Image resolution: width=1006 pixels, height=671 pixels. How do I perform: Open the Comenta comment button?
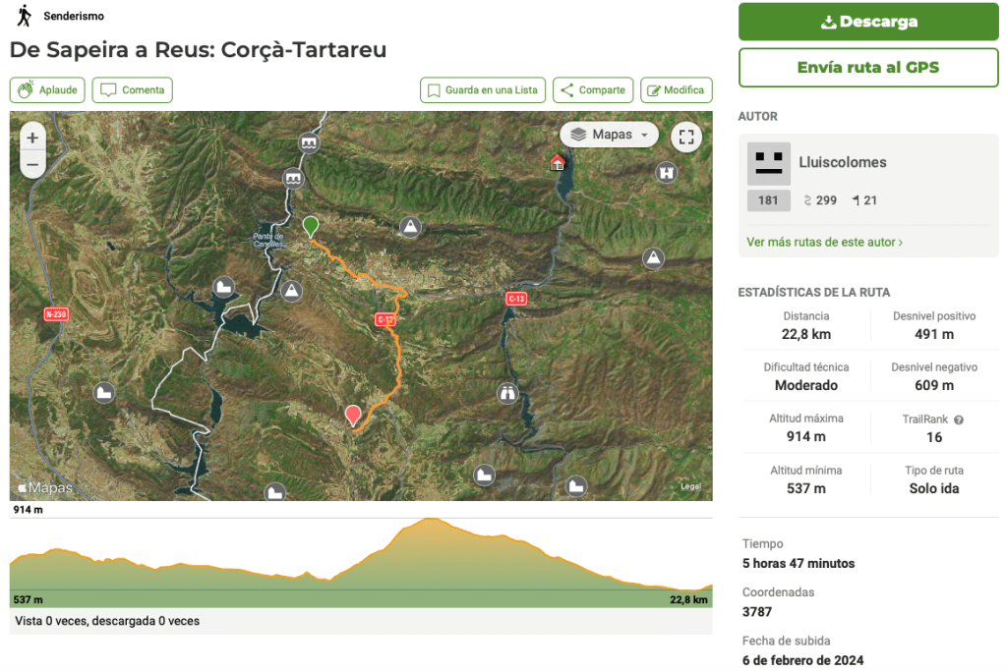pyautogui.click(x=133, y=90)
